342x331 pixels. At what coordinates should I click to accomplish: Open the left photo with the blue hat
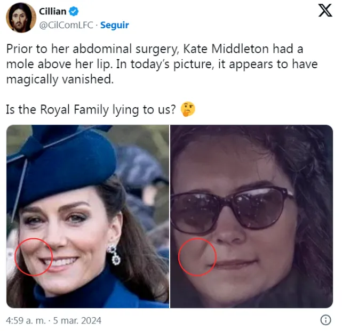click(x=88, y=216)
